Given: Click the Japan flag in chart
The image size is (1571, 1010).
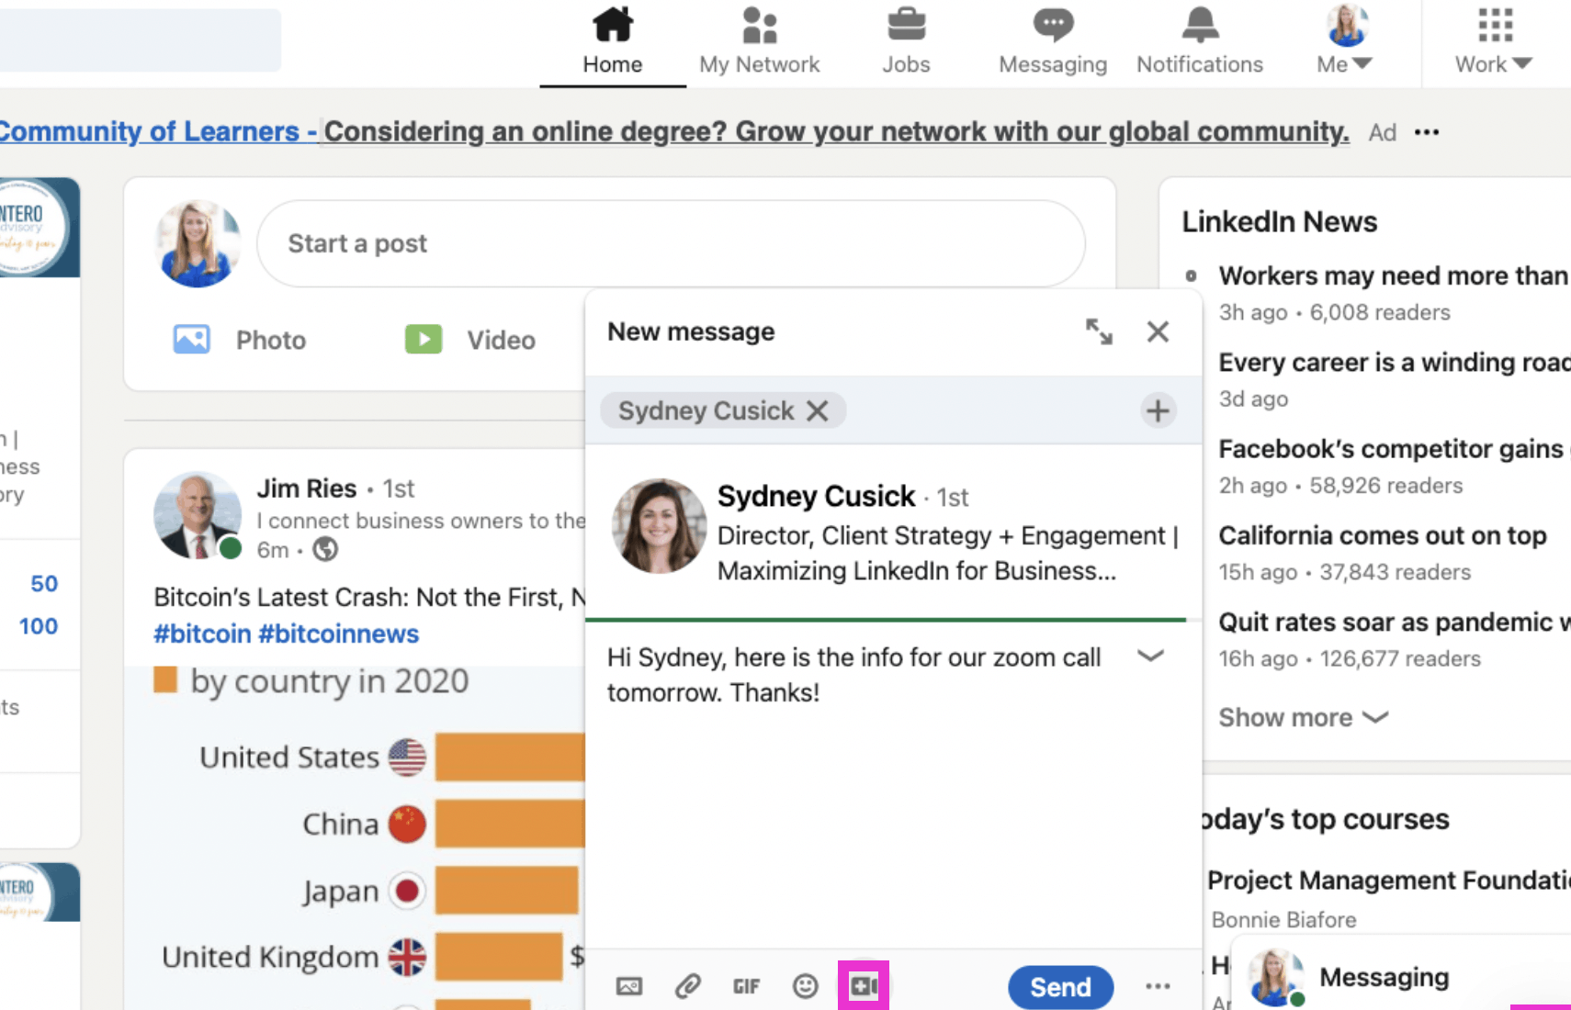Looking at the screenshot, I should pos(407,891).
